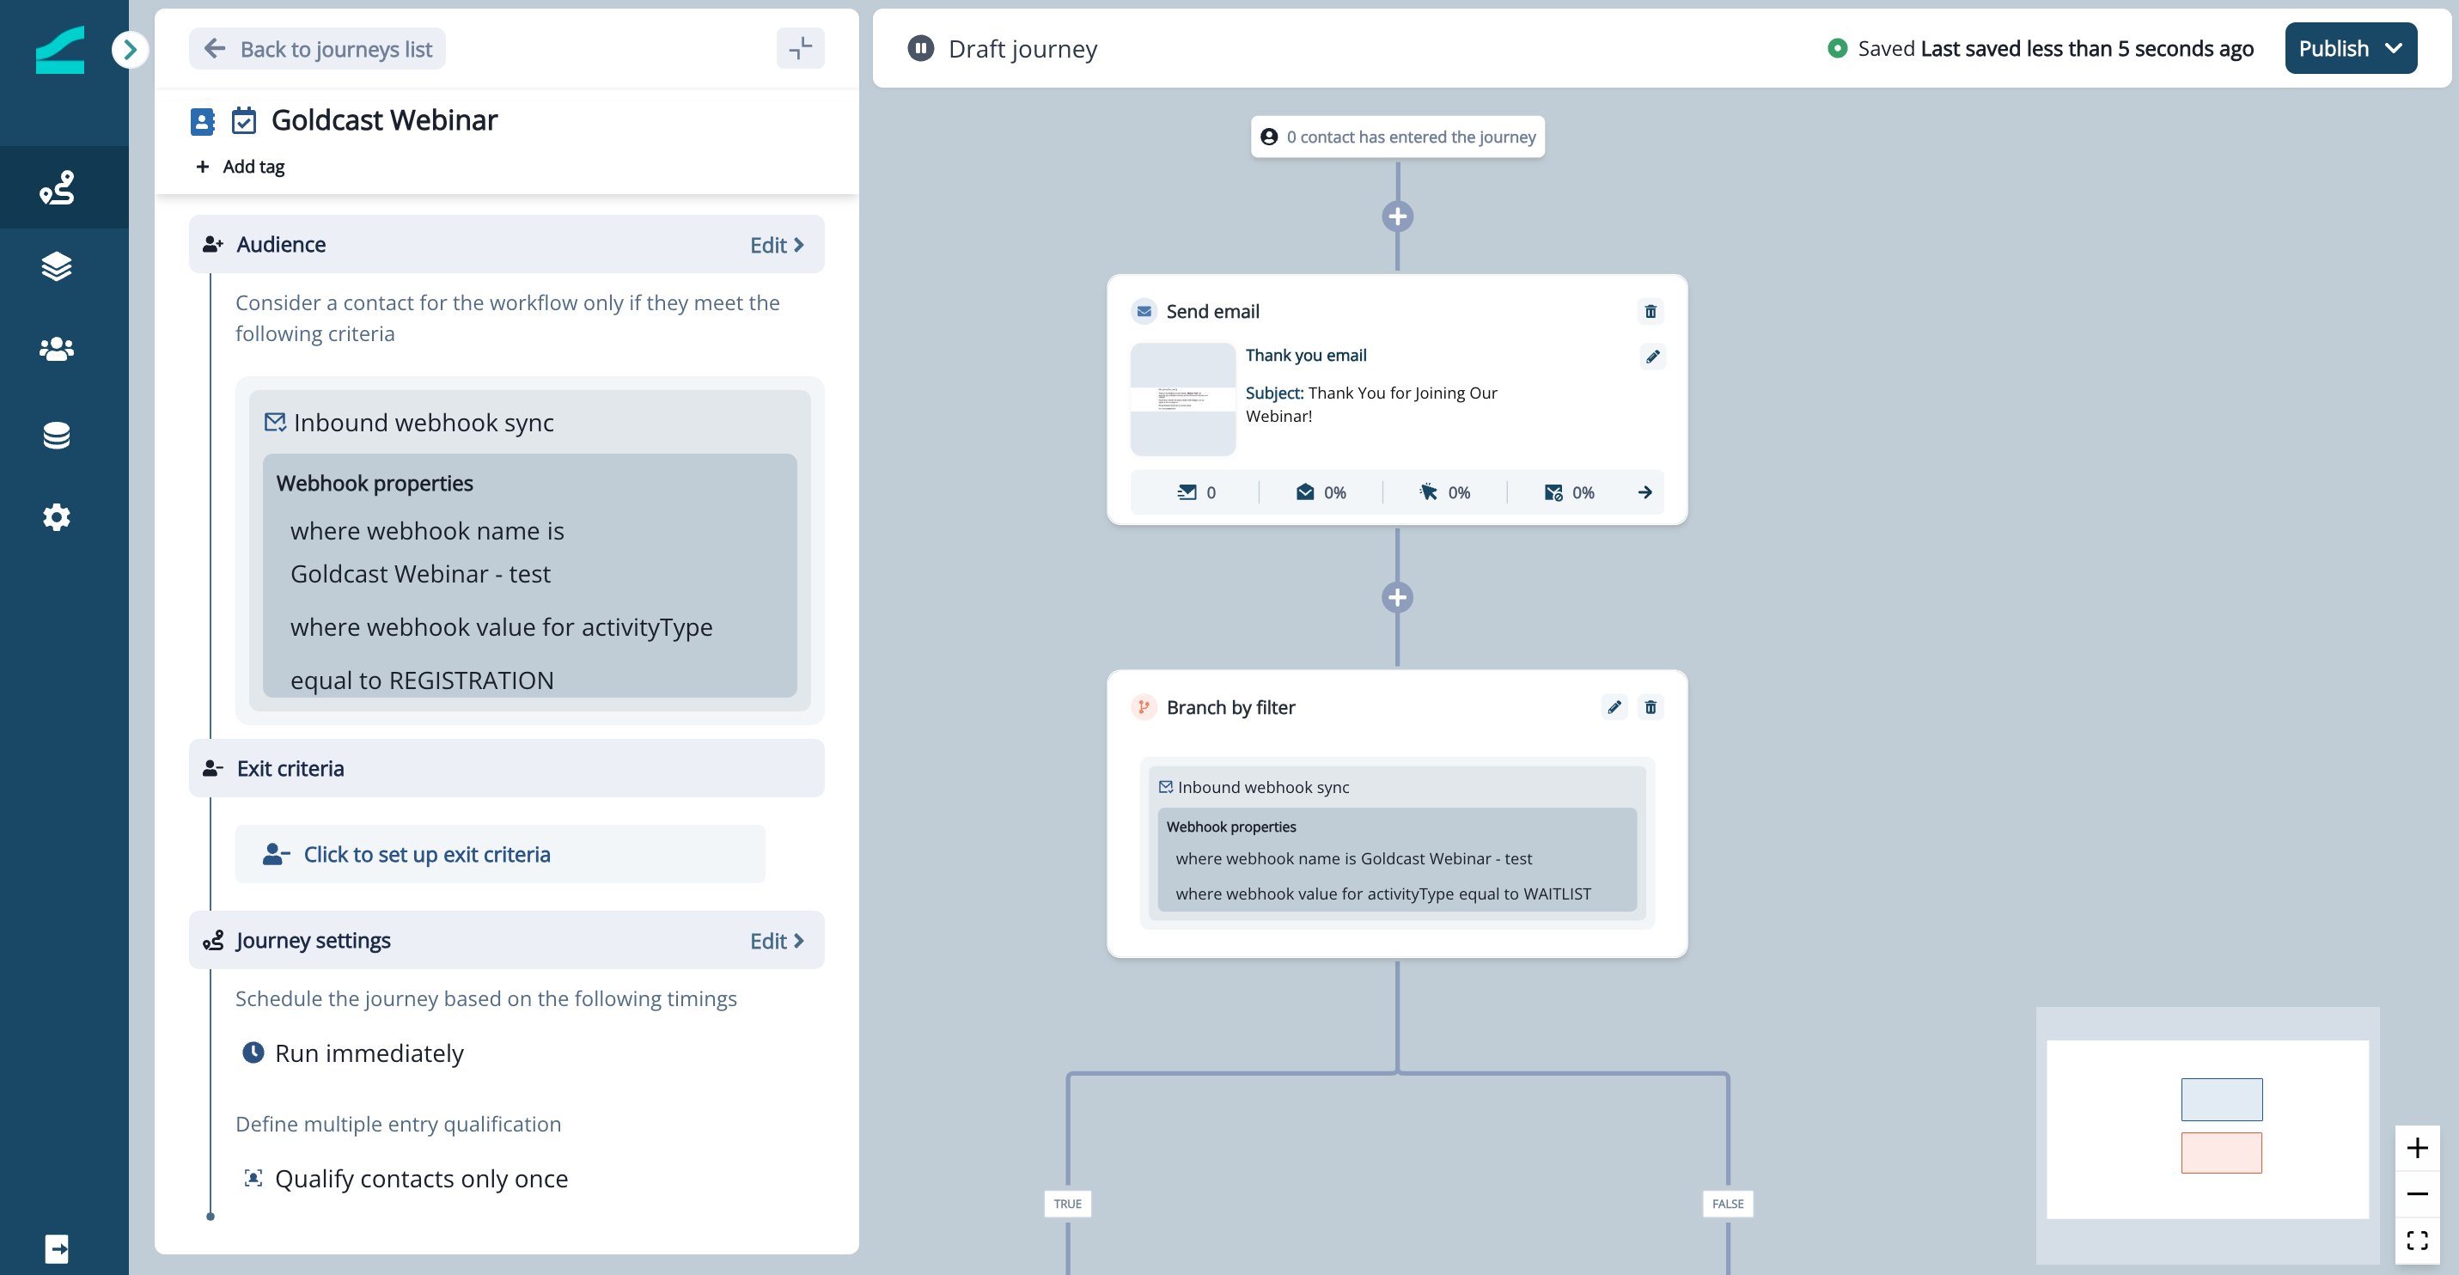Add a tag to the journey

(x=241, y=166)
